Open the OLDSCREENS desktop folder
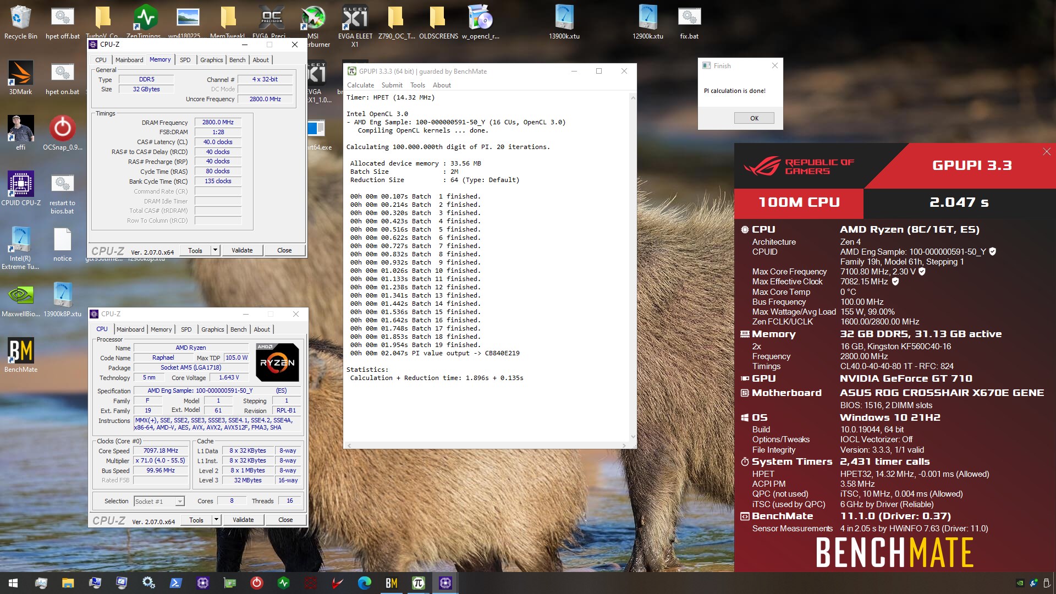1056x594 pixels. click(438, 22)
